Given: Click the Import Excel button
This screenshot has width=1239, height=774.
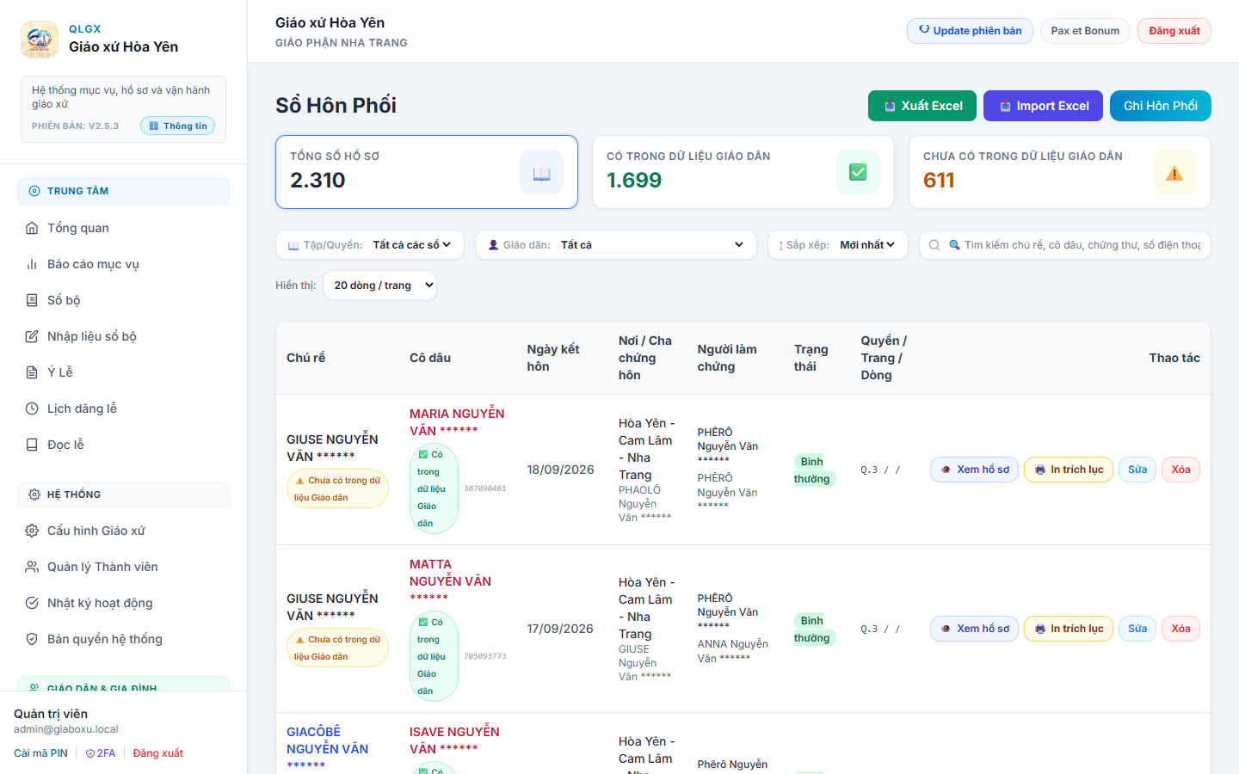Looking at the screenshot, I should [x=1043, y=106].
